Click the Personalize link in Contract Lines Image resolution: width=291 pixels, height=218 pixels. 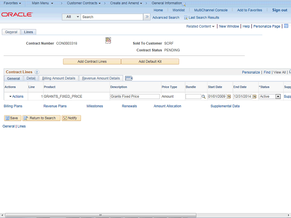click(x=251, y=72)
